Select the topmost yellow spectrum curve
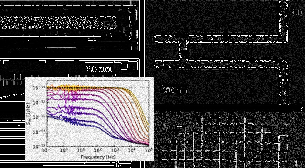Image resolution: width=305 pixels, height=168 pixels. tap(95, 88)
